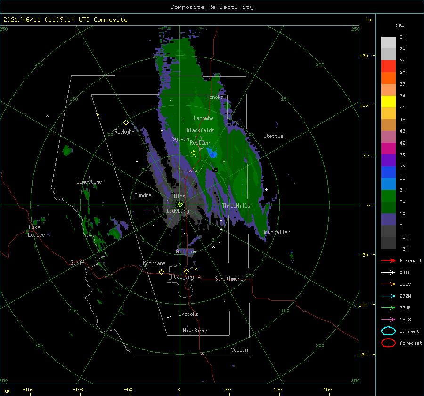Pick the dark orange 57–60 dBZ color band
Image resolution: width=424 pixels, height=396 pixels.
point(388,78)
